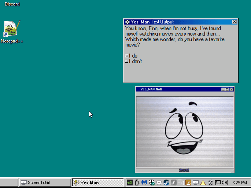Viewport: 251px width, 188px height.
Task: Click the Yes Man face image
Action: [184, 129]
